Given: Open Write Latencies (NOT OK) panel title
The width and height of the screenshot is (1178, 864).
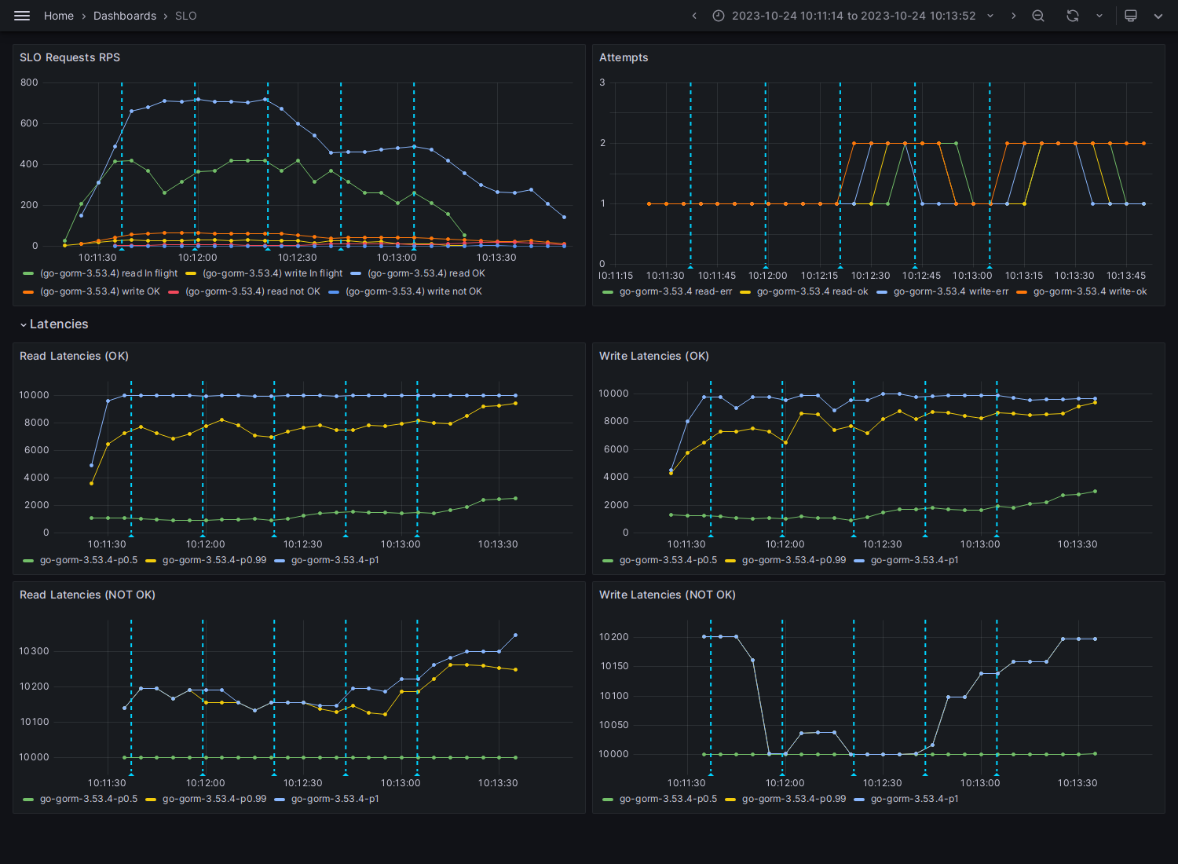Looking at the screenshot, I should point(668,595).
